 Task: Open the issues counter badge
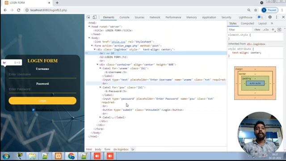pyautogui.click(x=260, y=17)
